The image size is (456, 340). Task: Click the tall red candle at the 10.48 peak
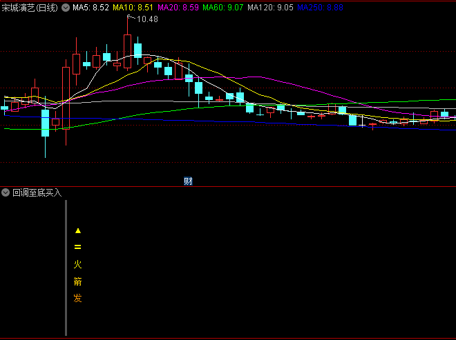point(127,52)
